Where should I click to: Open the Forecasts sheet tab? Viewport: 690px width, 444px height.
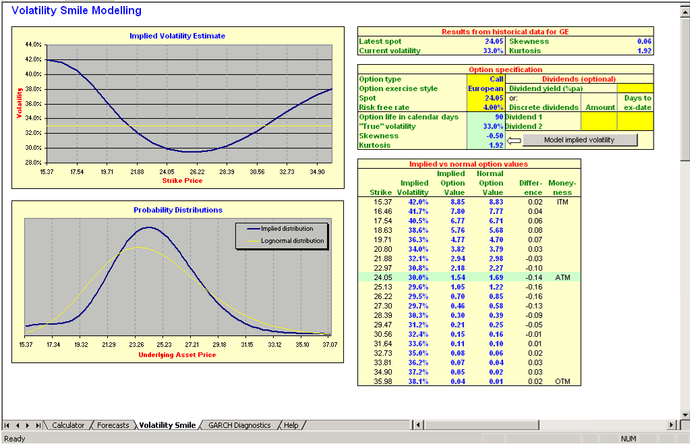pos(113,425)
